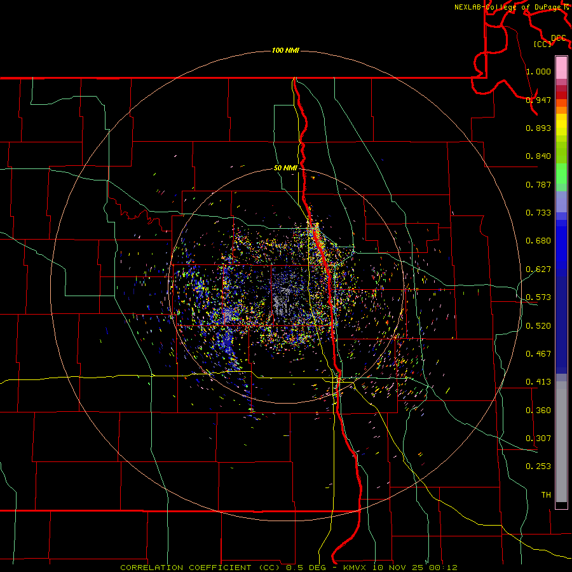572x572 pixels.
Task: Click the 1.000 legend value
Action: click(x=538, y=71)
